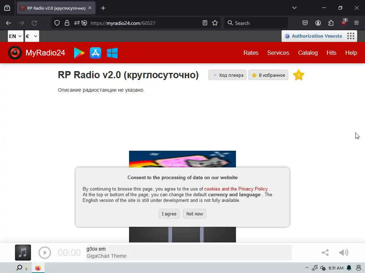365x273 pixels.
Task: Open Firefox application menu
Action: (356, 23)
